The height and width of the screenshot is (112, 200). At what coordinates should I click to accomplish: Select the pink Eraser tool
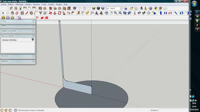(x=17, y=13)
